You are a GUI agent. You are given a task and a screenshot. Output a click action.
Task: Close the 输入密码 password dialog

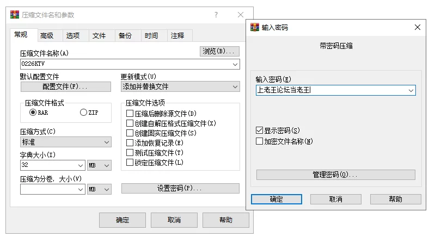(x=418, y=27)
